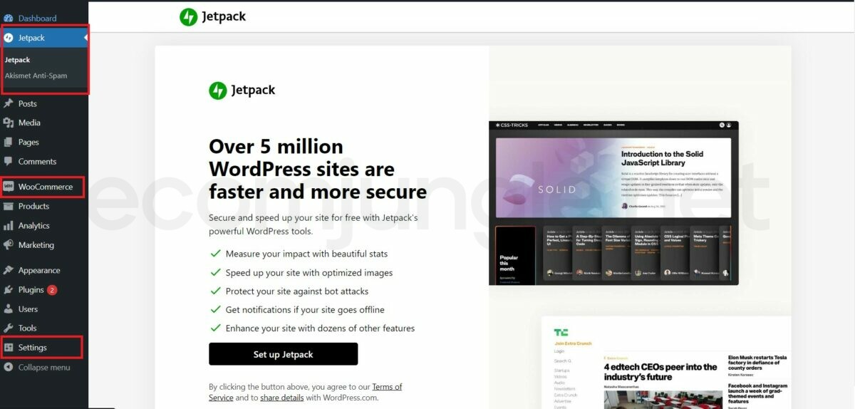
Task: Select Akismet Anti-Spam submenu item
Action: 36,76
